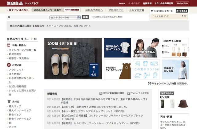The width and height of the screenshot is (197, 129).
Task: Open 紳士インナーウェア in the sidebar
Action: tap(20, 119)
